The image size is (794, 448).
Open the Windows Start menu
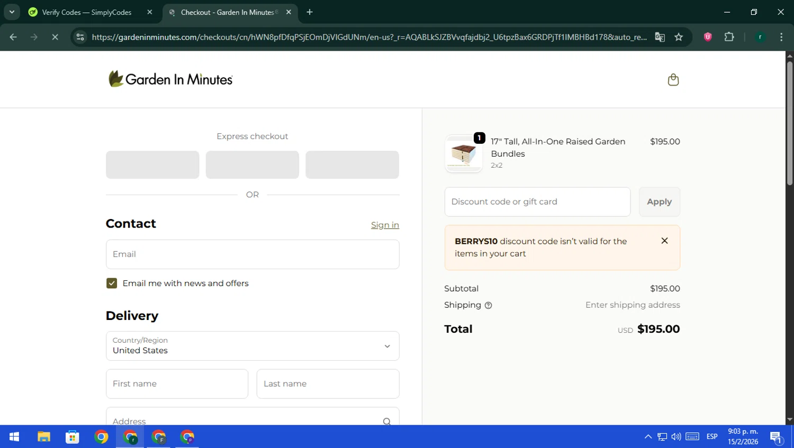pos(14,437)
